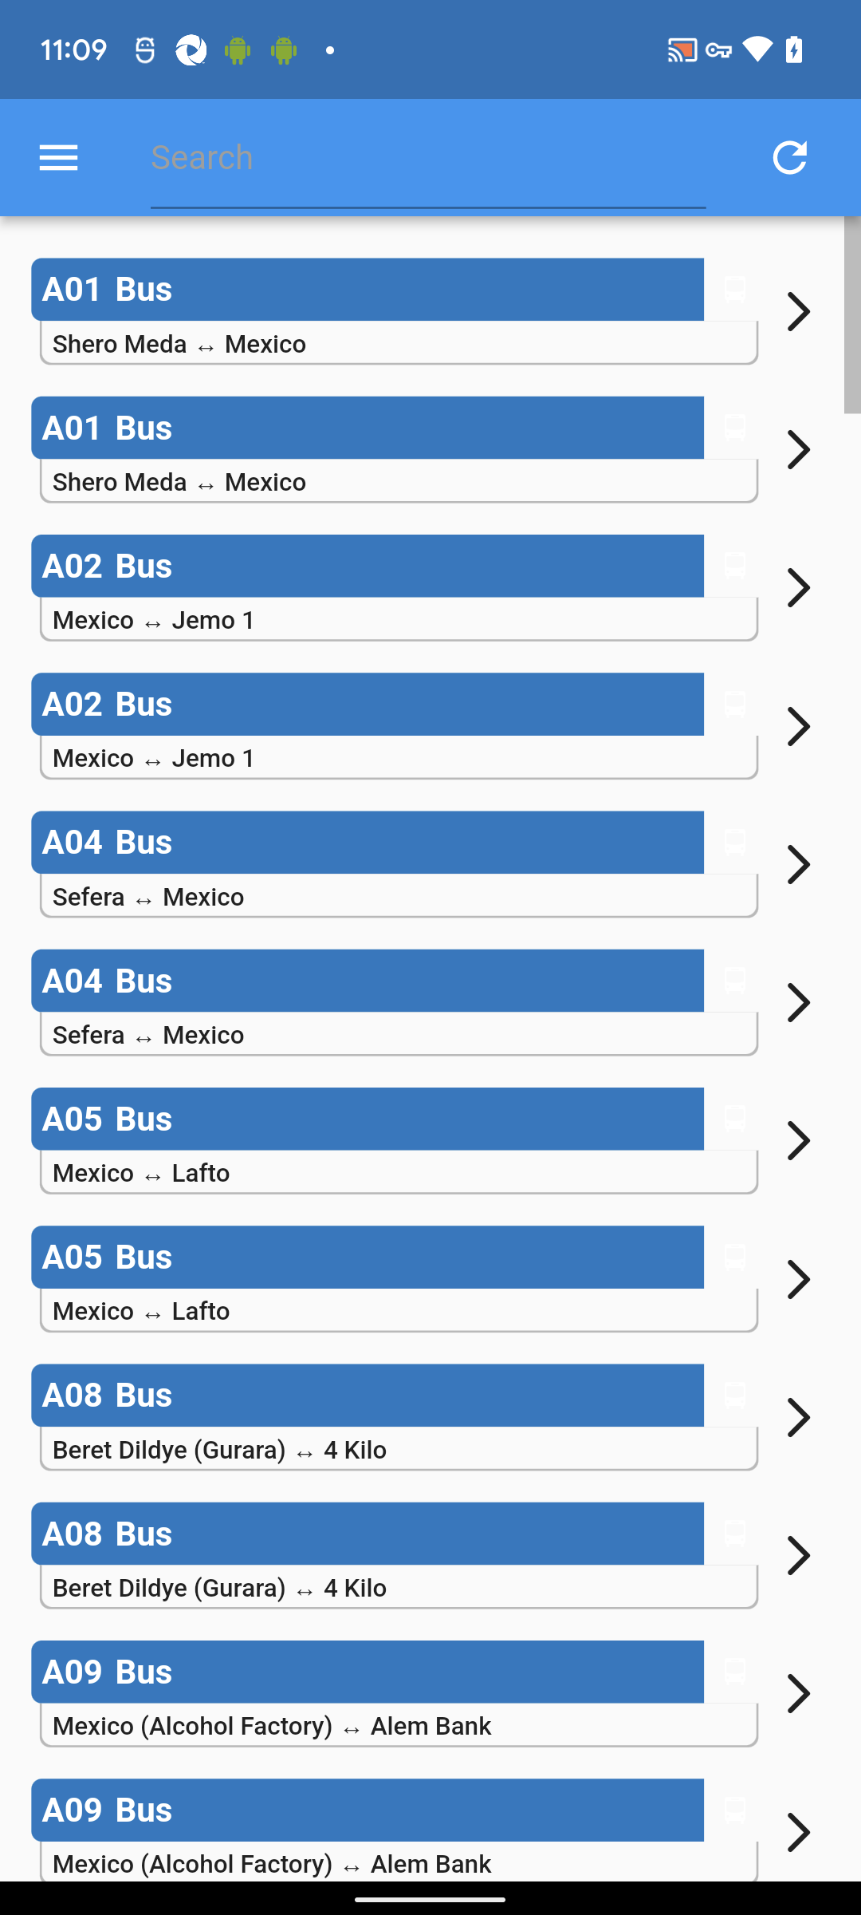This screenshot has width=861, height=1915.
Task: Tap the faint bus icon on the first A01 row
Action: click(734, 289)
